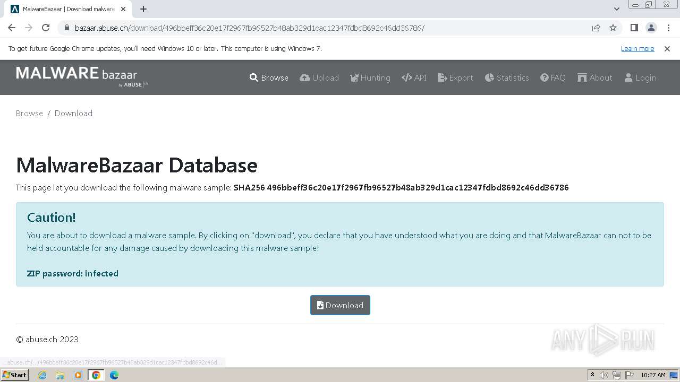The width and height of the screenshot is (680, 382).
Task: Launch Microsoft Edge from the taskbar
Action: pos(114,375)
